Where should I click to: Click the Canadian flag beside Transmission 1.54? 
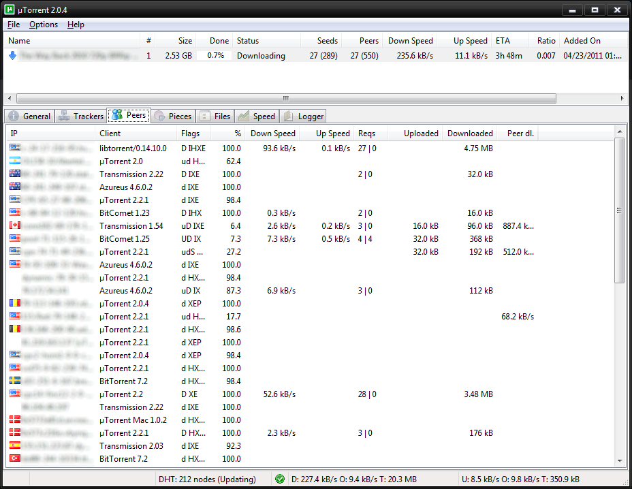(x=15, y=226)
